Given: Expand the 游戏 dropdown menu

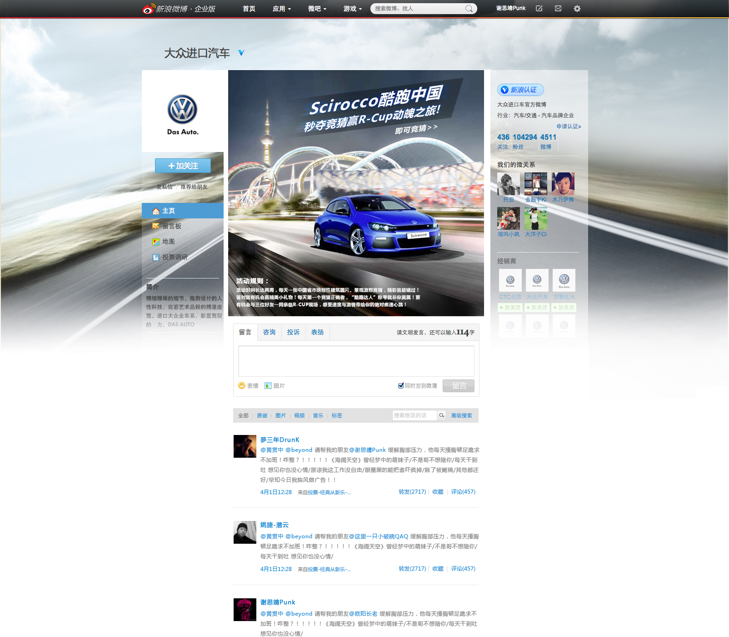Looking at the screenshot, I should pos(353,9).
